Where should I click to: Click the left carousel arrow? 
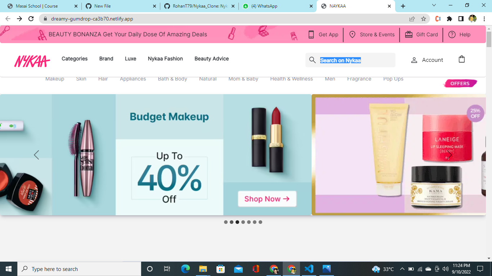[x=36, y=155]
